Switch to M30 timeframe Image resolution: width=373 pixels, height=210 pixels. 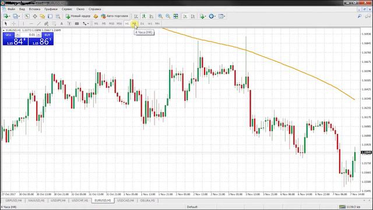(119, 23)
